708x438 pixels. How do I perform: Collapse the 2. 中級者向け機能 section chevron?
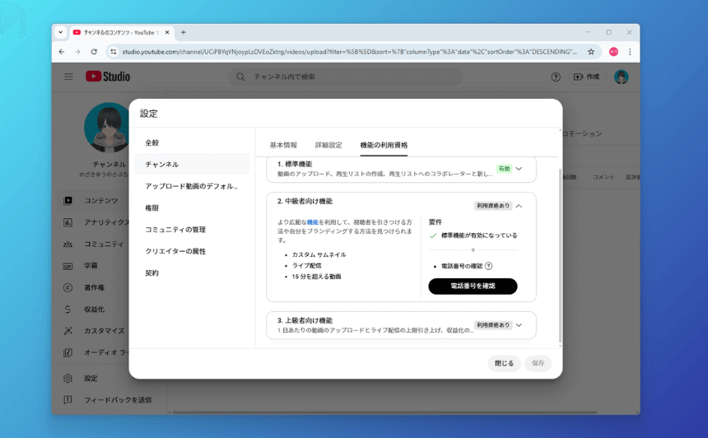click(519, 206)
